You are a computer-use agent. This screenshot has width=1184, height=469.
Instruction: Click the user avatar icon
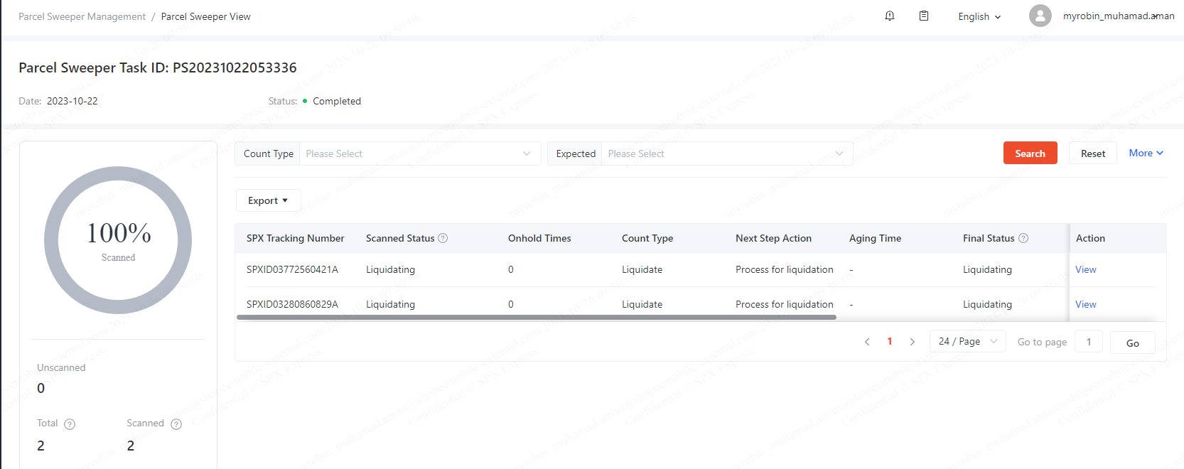pyautogui.click(x=1040, y=16)
